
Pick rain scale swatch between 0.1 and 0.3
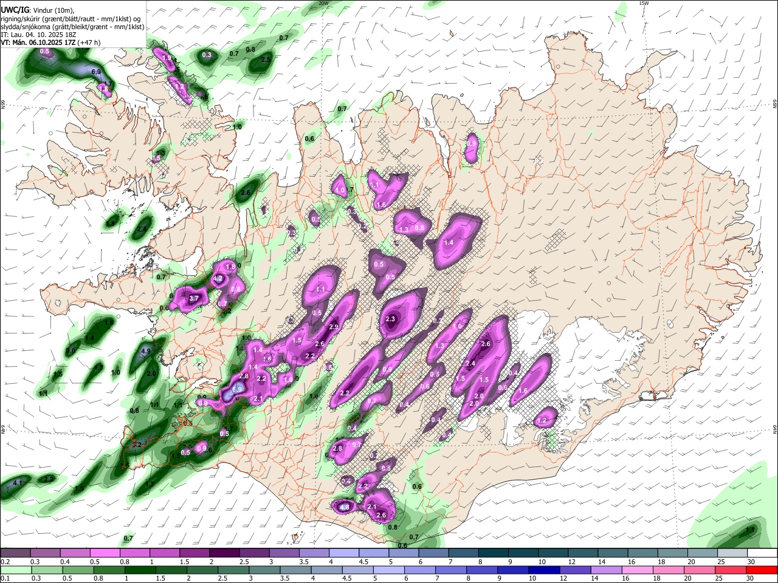pyautogui.click(x=15, y=570)
